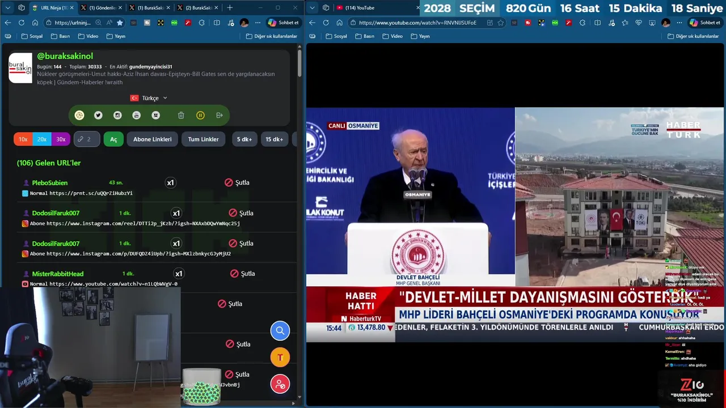This screenshot has height=408, width=726.
Task: Click the @buraksakinol channel name
Action: pyautogui.click(x=65, y=56)
